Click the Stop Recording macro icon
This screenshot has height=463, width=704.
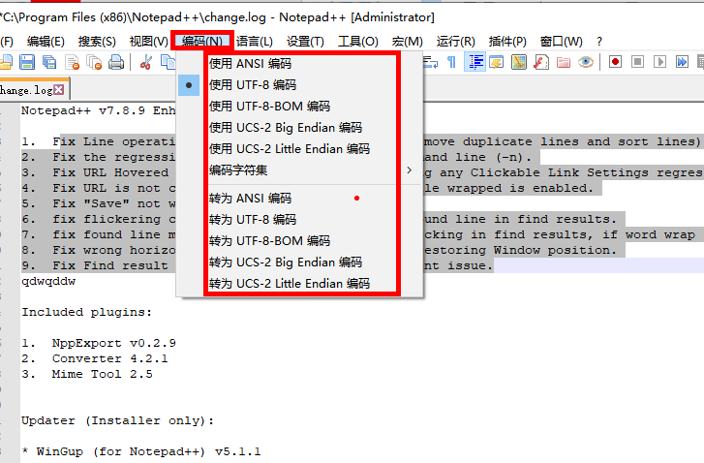[x=637, y=62]
